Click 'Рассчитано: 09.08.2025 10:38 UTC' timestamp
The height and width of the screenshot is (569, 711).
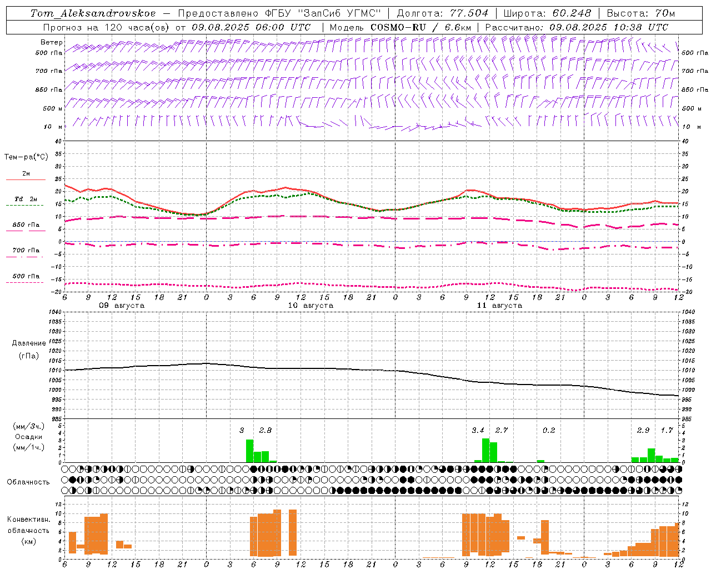pos(577,27)
